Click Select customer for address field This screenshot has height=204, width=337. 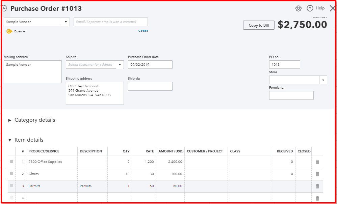(91, 64)
